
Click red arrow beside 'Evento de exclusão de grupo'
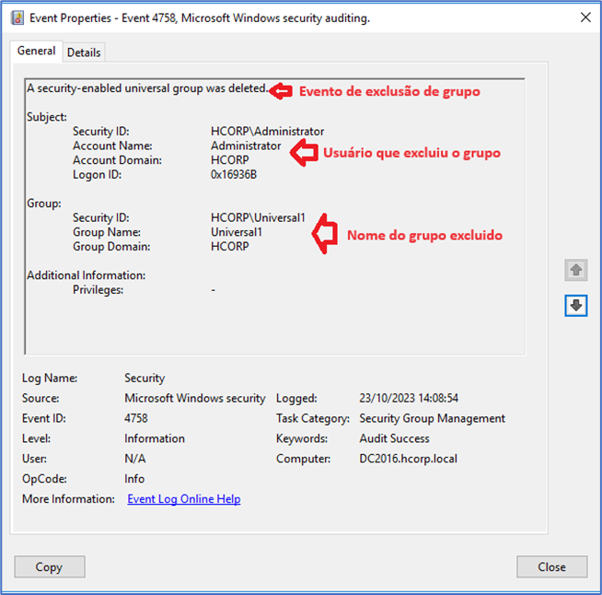[281, 90]
